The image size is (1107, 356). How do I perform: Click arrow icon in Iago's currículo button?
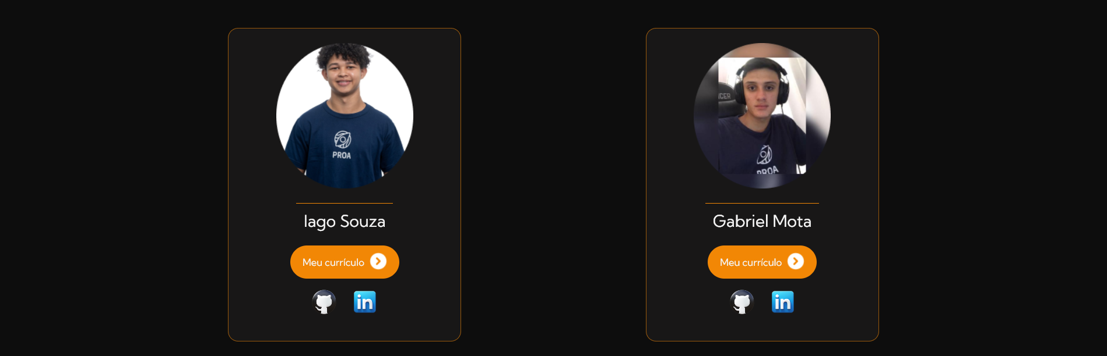[x=378, y=262]
